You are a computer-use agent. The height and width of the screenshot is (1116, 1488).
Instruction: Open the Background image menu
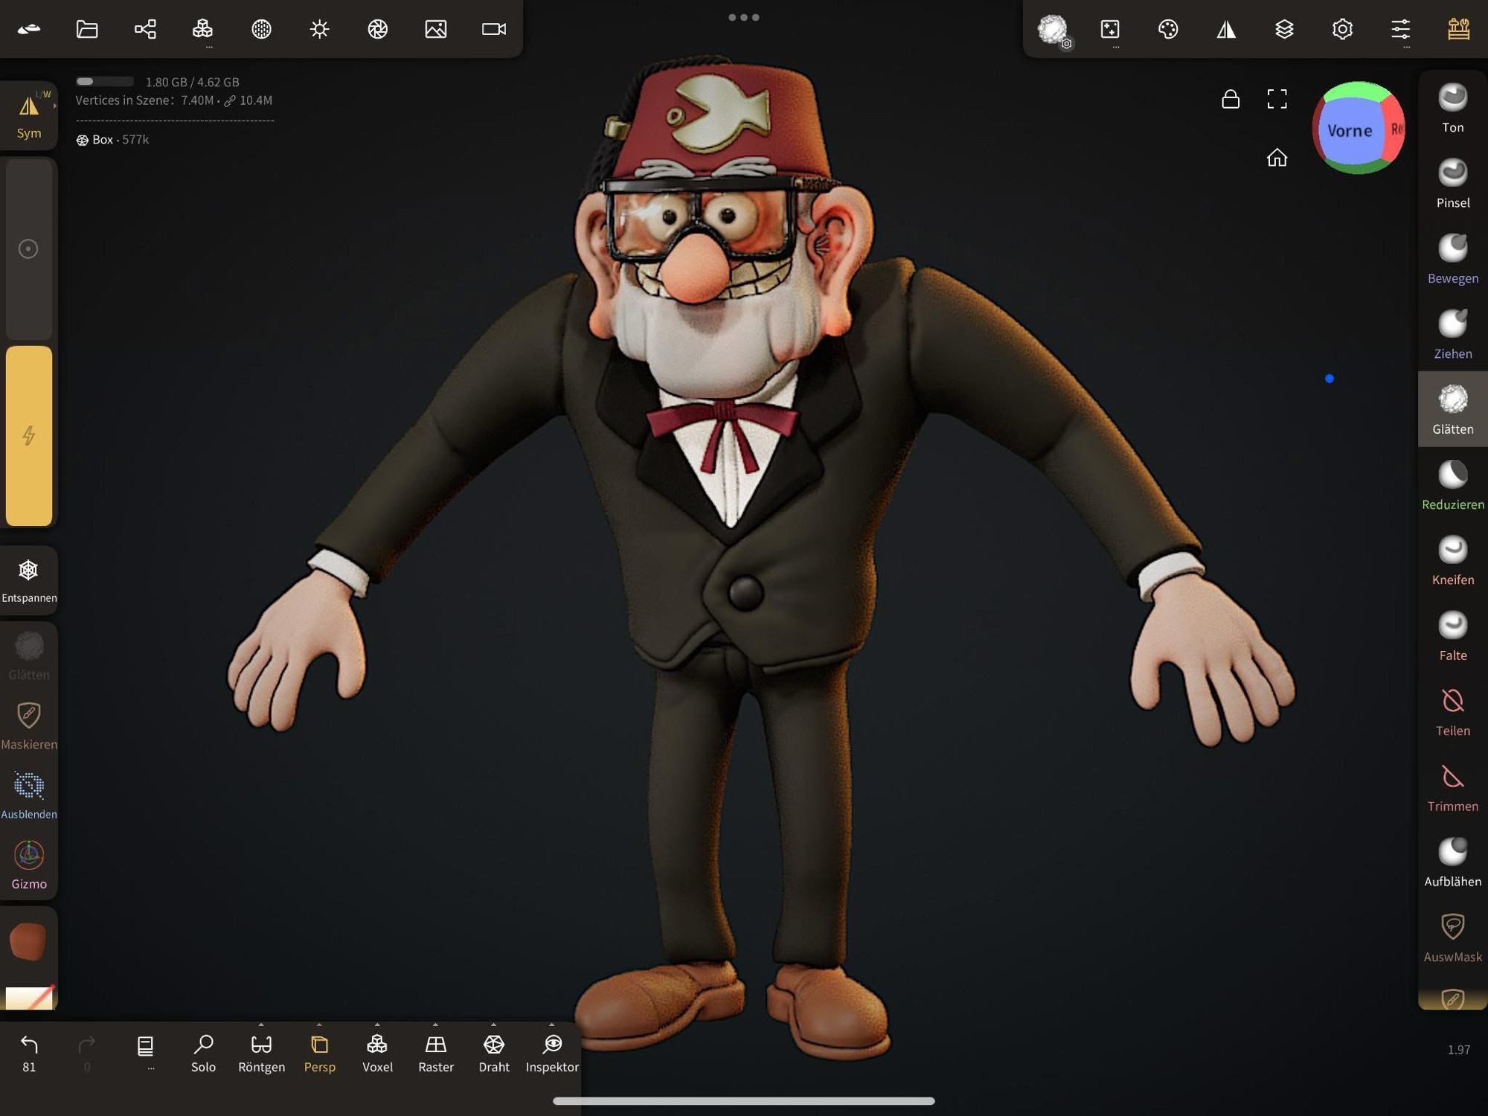[x=435, y=29]
